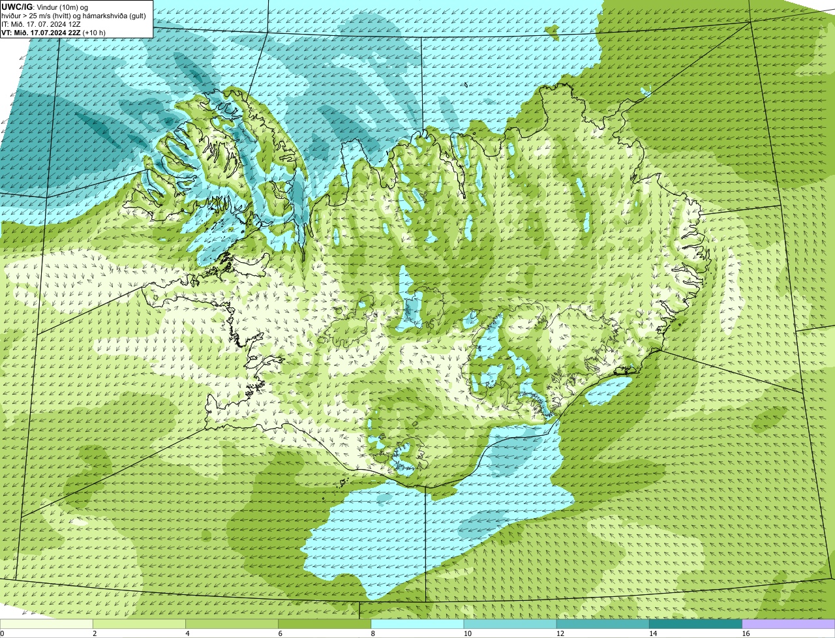Click the 0–2 m/s pale yellow legend swatch
This screenshot has height=638, width=835.
pos(47,624)
